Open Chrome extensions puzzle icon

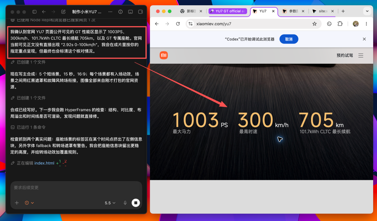(x=340, y=24)
